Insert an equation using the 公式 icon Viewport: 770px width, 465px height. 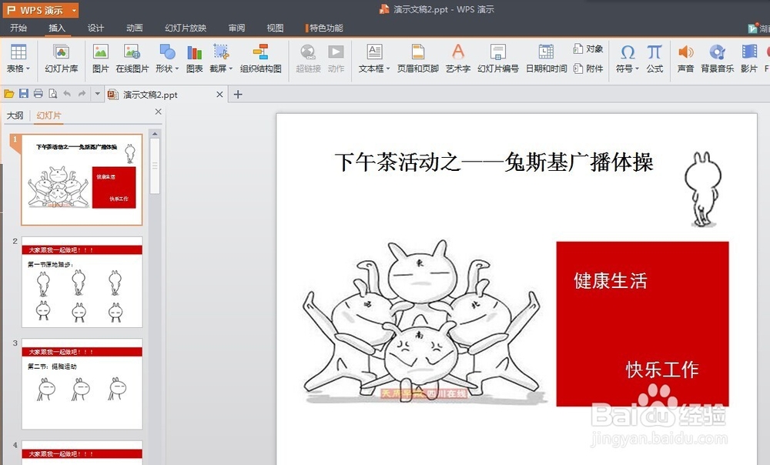pyautogui.click(x=654, y=58)
